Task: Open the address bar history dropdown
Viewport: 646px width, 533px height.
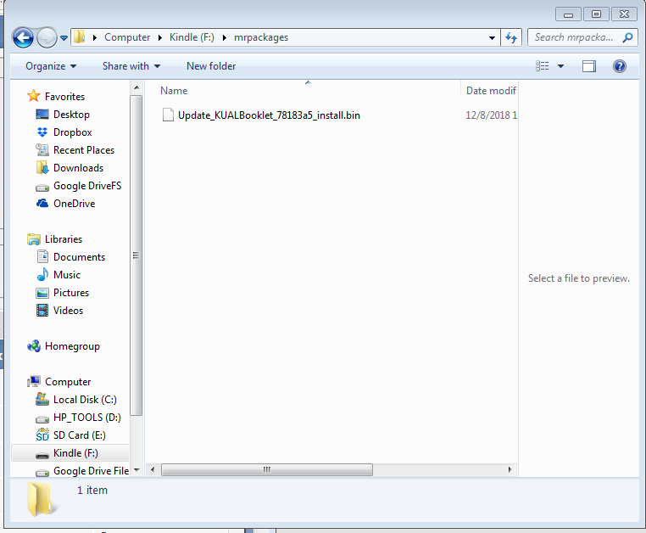Action: [492, 37]
